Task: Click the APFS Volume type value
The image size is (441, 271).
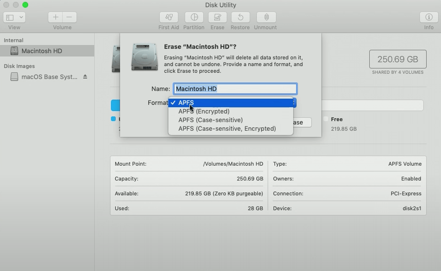Action: click(x=405, y=164)
